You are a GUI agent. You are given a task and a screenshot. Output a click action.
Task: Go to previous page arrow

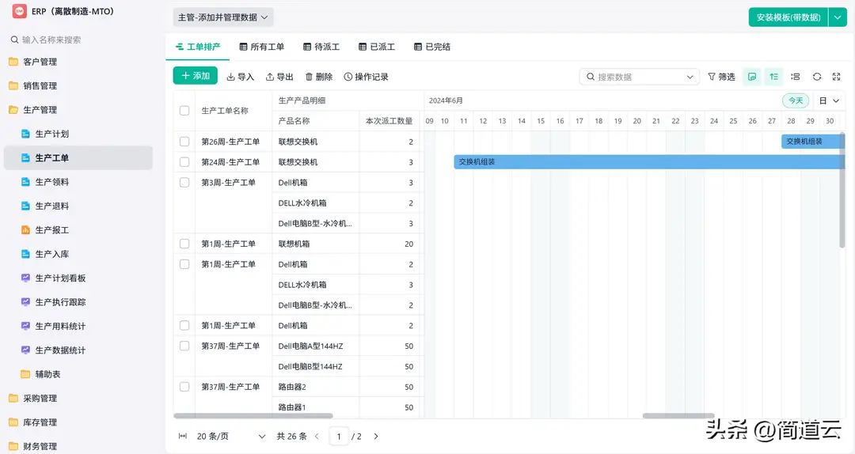(x=317, y=436)
